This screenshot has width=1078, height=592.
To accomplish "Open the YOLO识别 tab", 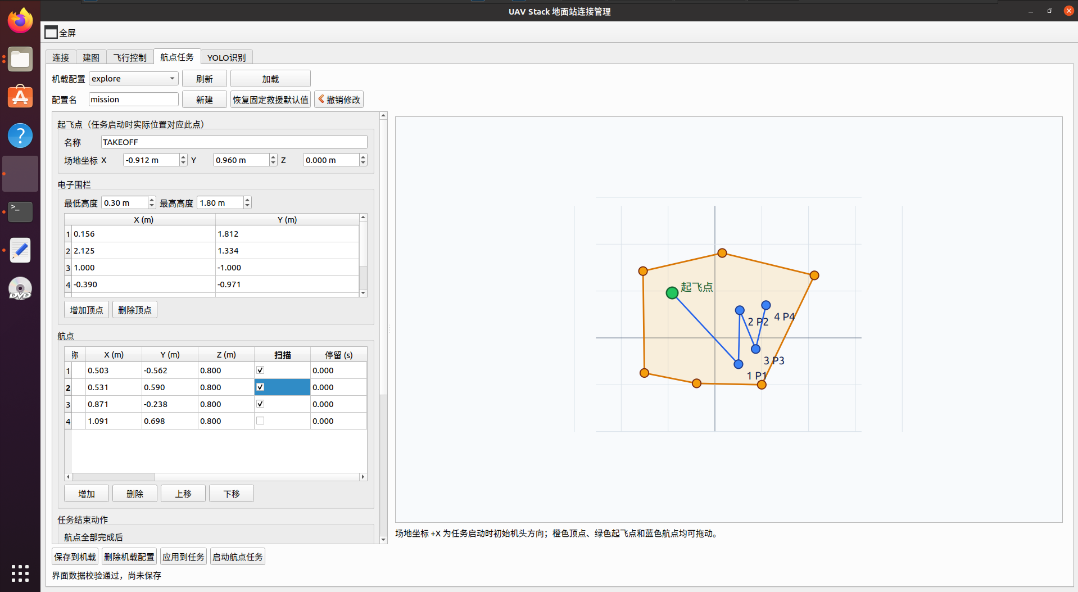I will tap(227, 57).
